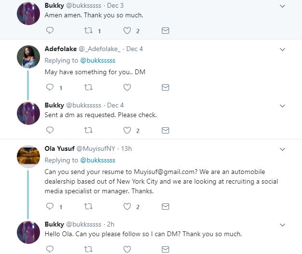Open Ola Yusuf's avatar thumbnail
The width and height of the screenshot is (302, 254).
click(28, 157)
